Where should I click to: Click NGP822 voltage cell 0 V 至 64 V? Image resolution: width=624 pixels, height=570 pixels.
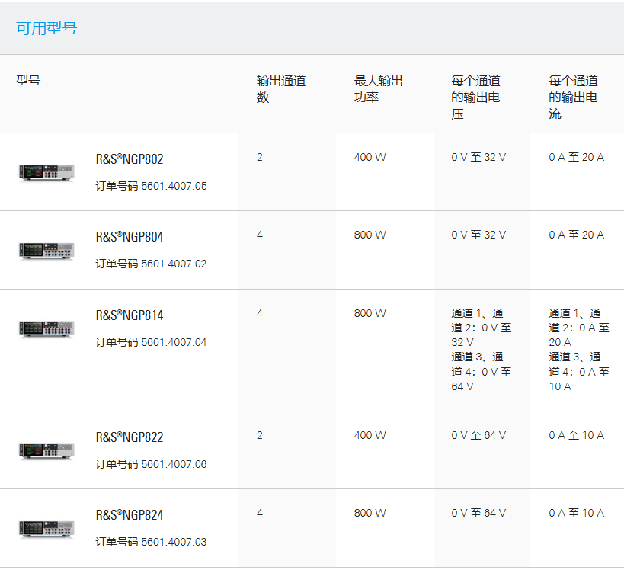tap(478, 435)
